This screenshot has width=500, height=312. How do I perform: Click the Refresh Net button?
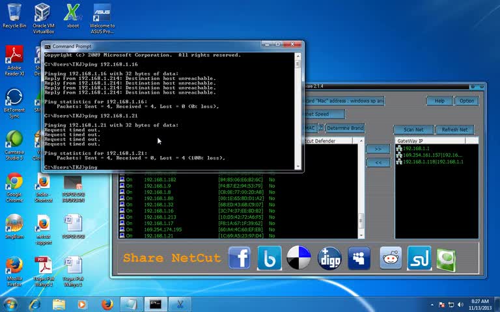coord(454,129)
